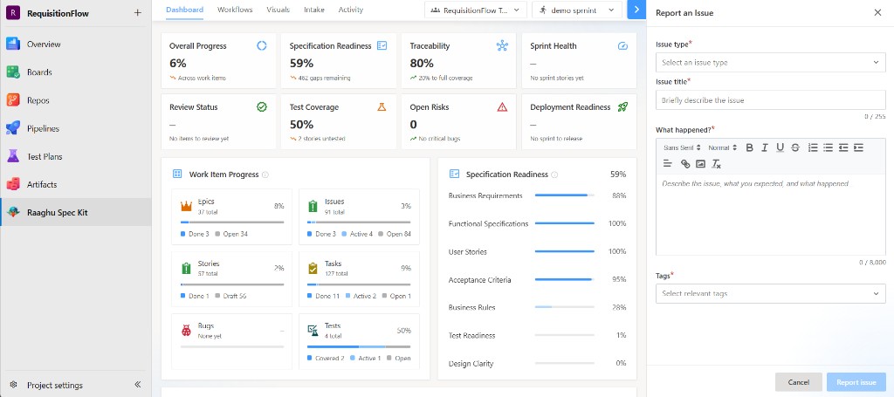This screenshot has width=894, height=397.
Task: Open Boards in the sidebar
Action: click(76, 72)
